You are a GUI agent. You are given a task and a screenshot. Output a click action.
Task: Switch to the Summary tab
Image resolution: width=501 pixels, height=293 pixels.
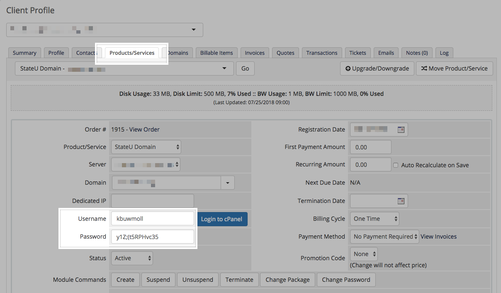click(24, 53)
